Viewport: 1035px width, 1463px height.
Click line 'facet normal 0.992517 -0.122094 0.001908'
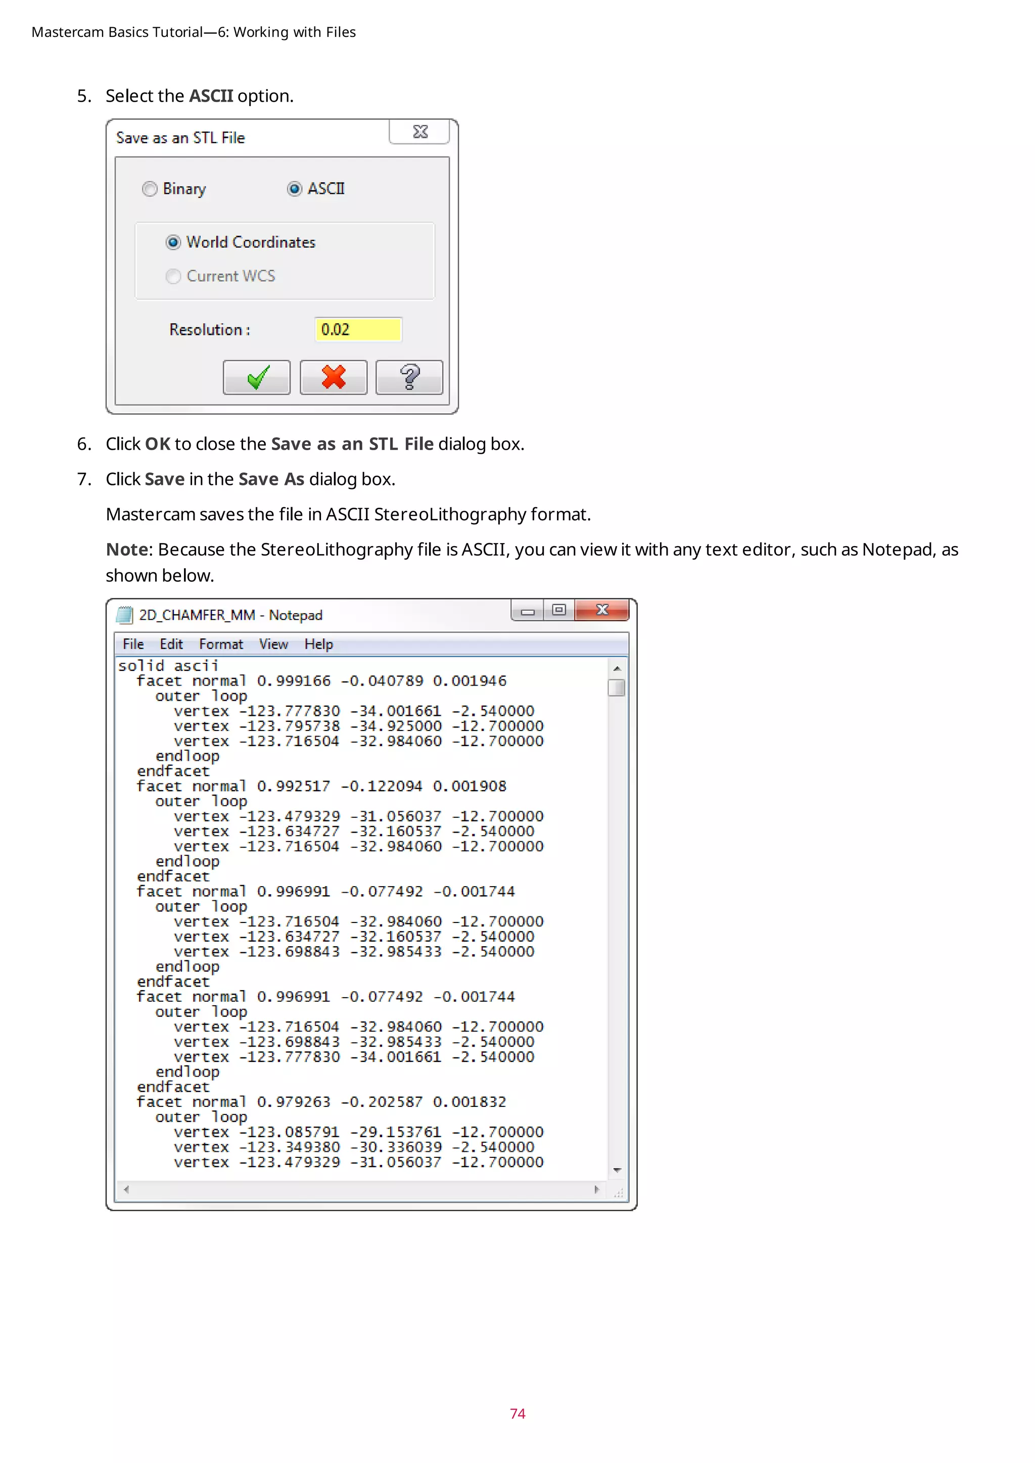(321, 786)
